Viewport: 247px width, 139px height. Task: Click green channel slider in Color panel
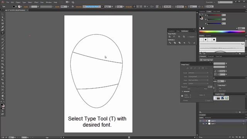click(x=214, y=19)
